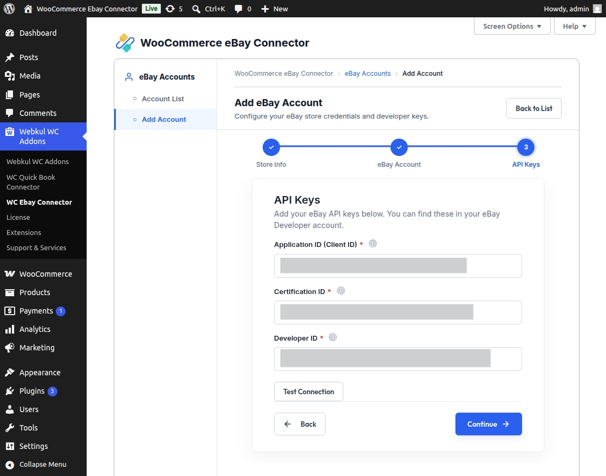The height and width of the screenshot is (476, 606).
Task: Click the Plugins plug icon
Action: pos(10,391)
